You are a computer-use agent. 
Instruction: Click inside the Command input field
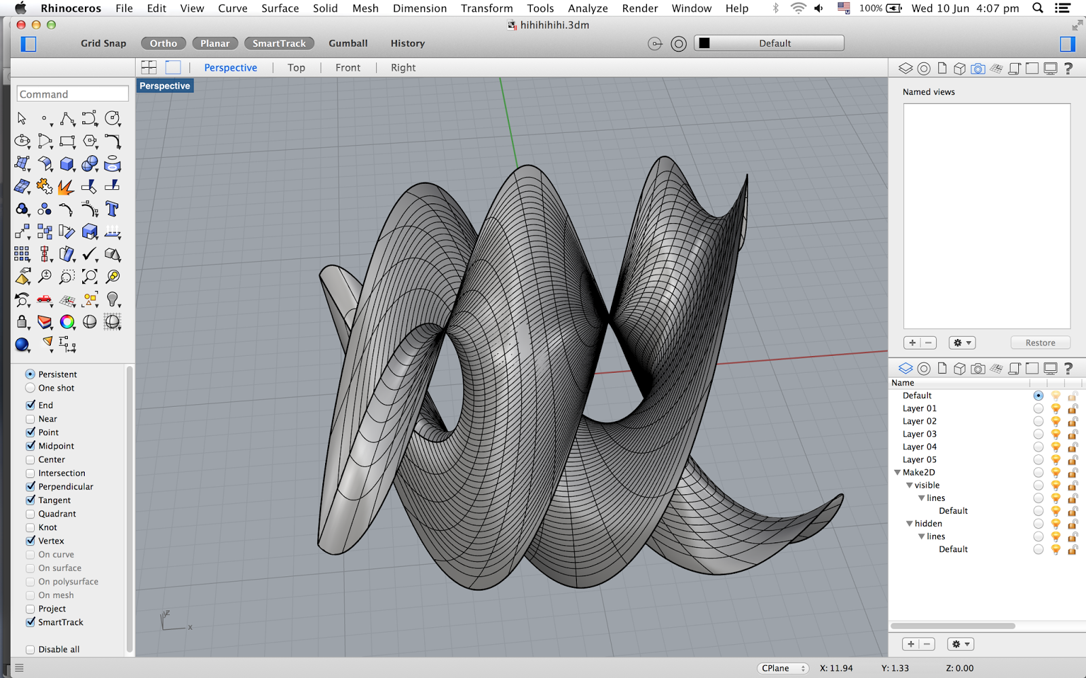[72, 94]
